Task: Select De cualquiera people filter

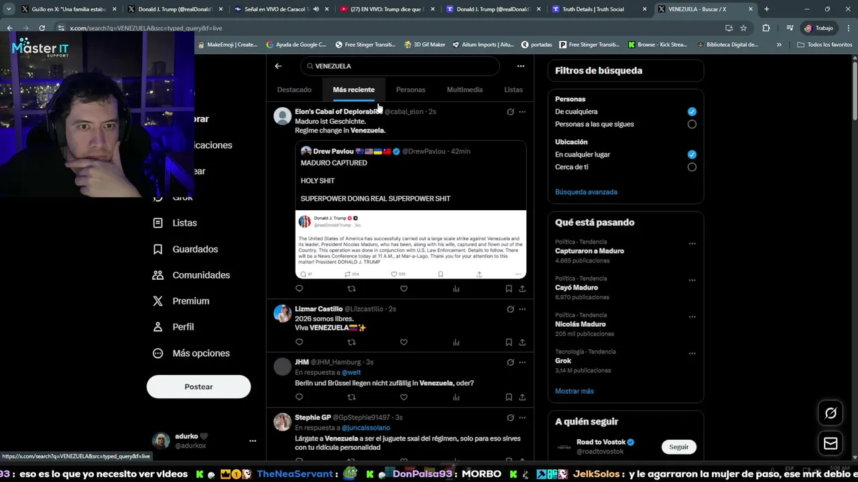Action: (692, 112)
